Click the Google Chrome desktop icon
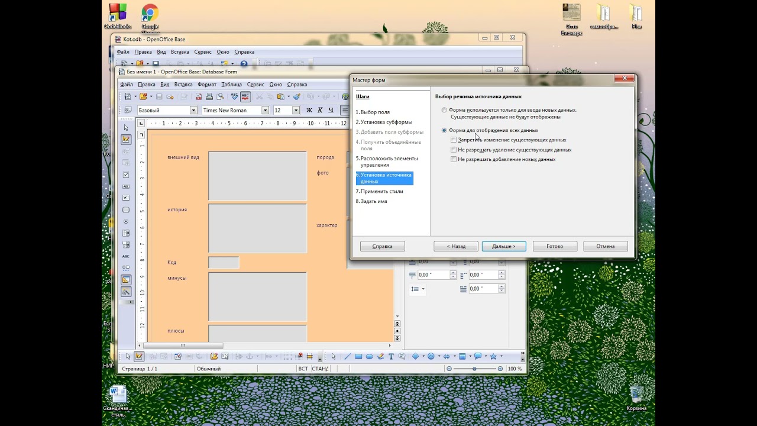The image size is (757, 426). (x=150, y=17)
